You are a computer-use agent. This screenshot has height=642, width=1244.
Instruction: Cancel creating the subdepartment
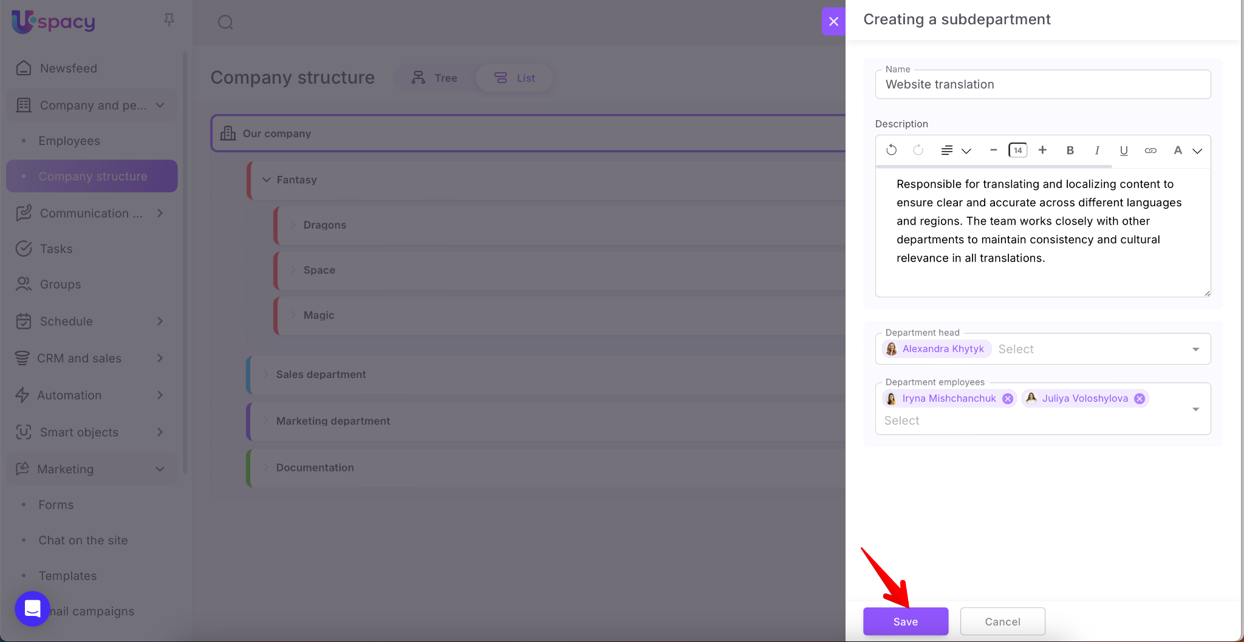[x=1002, y=621]
